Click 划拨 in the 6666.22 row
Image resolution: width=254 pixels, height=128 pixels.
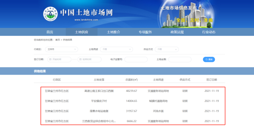185,121
